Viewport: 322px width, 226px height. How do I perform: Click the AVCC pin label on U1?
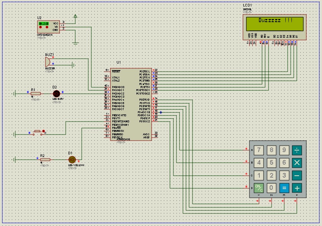click(146, 135)
